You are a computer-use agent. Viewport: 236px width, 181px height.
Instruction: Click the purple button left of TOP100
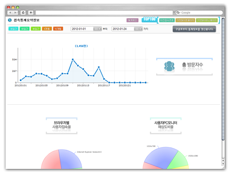pos(132,20)
